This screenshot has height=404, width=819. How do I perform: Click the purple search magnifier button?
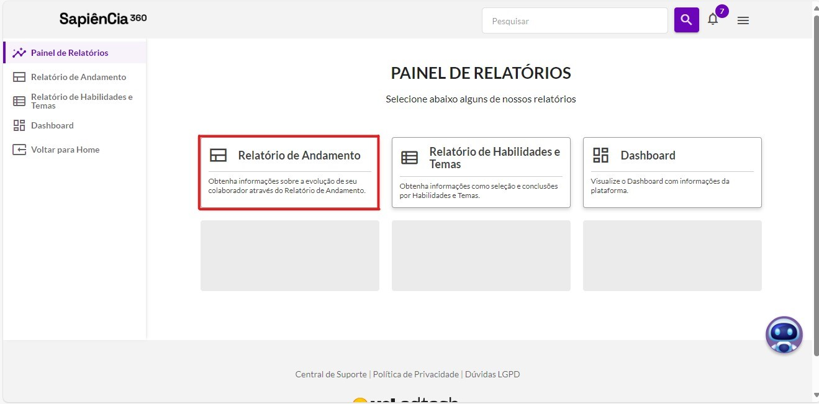[x=686, y=20]
